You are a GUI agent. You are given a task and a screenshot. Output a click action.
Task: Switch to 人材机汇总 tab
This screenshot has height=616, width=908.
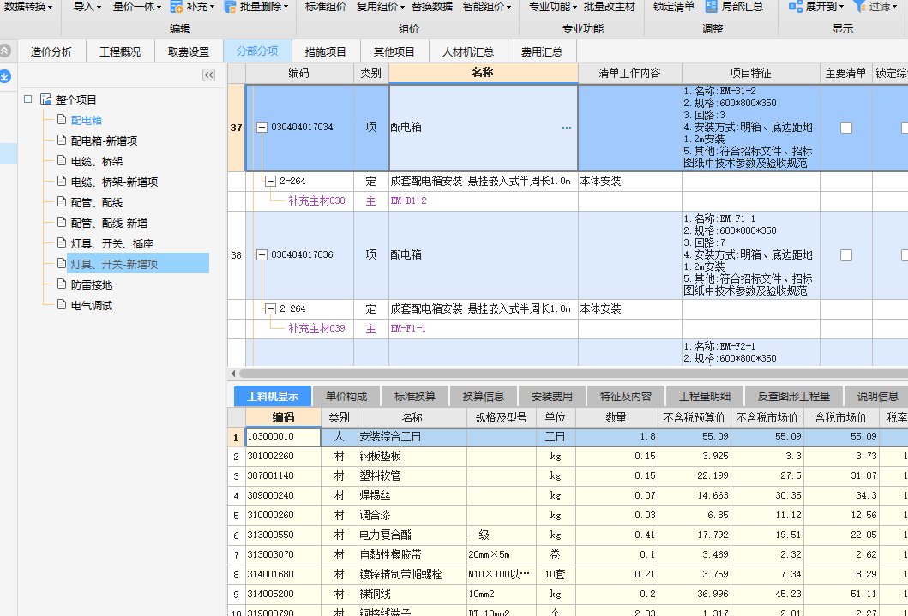pos(468,51)
